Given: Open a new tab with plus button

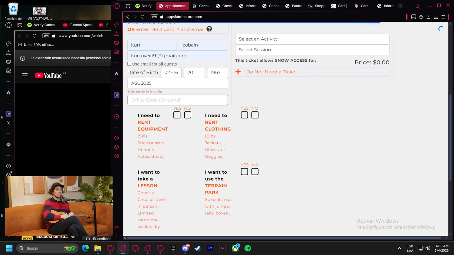Looking at the screenshot, I should pyautogui.click(x=400, y=6).
